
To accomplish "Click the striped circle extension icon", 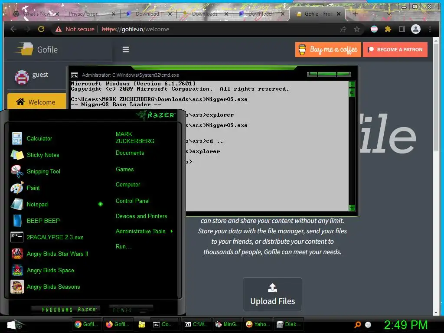I will coord(374,29).
